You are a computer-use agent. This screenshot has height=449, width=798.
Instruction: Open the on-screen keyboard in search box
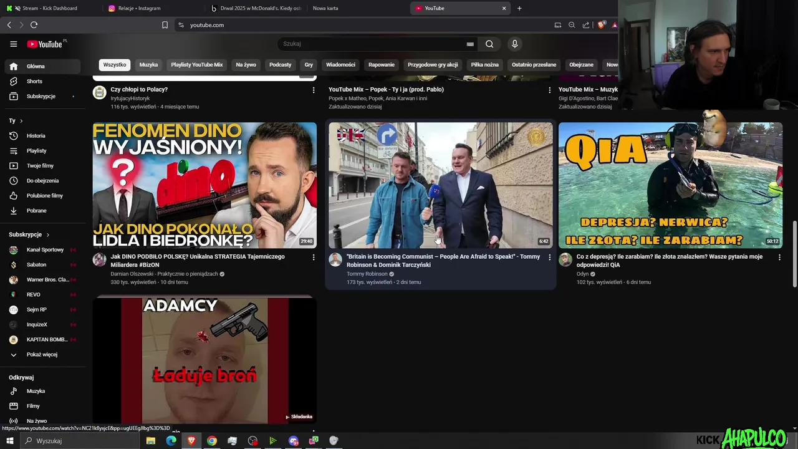pyautogui.click(x=470, y=44)
